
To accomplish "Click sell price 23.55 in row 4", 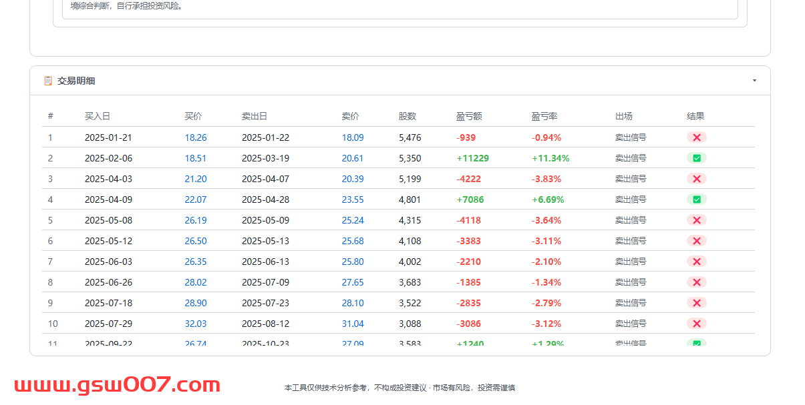I will 353,199.
